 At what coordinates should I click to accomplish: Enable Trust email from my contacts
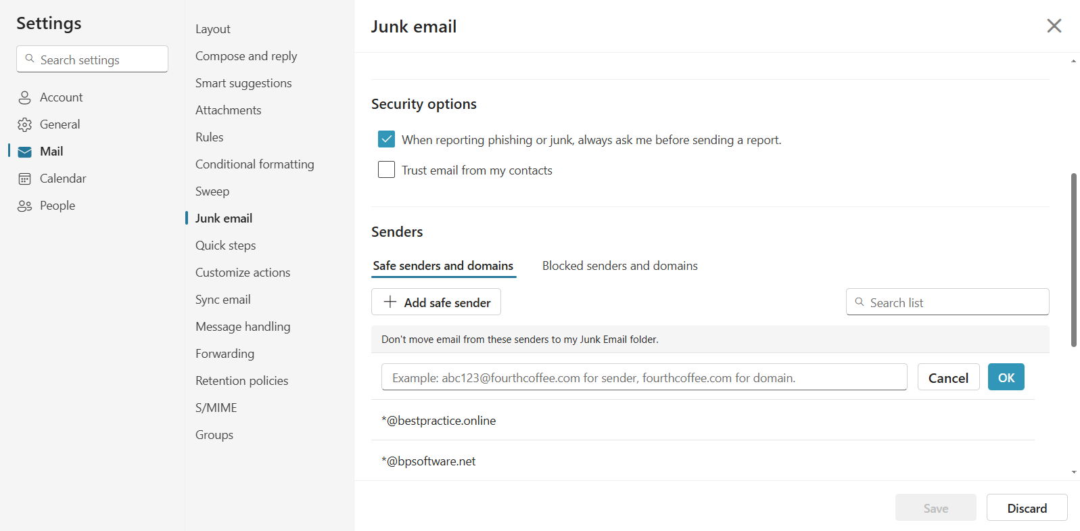pyautogui.click(x=386, y=169)
